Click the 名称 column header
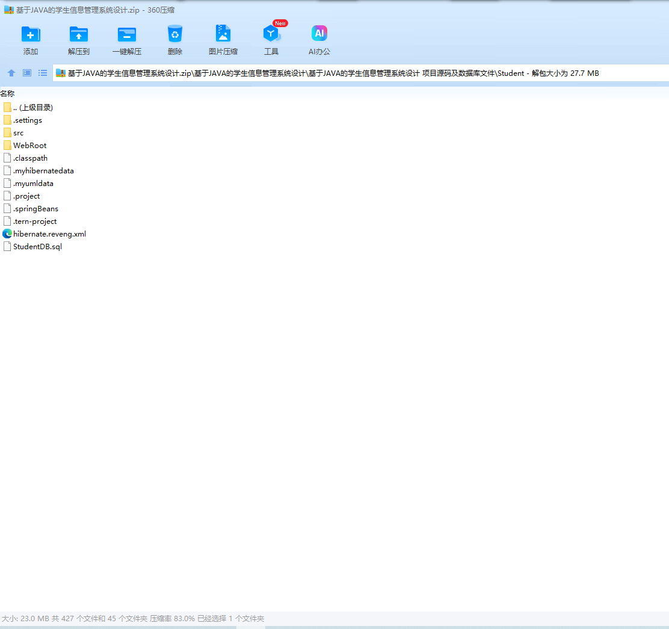This screenshot has width=669, height=629. (7, 93)
